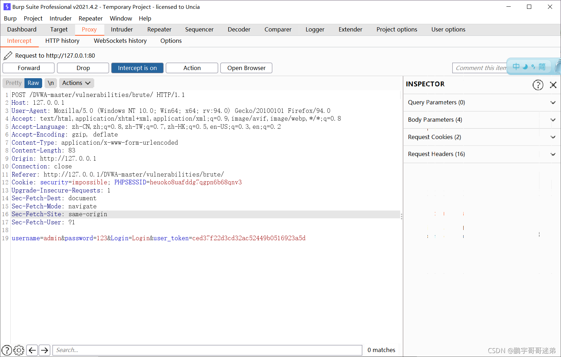
Task: Switch to the Extender tab
Action: point(350,29)
